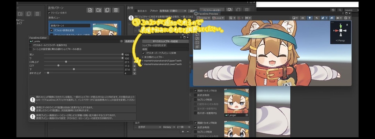This screenshot has width=375, height=139.
Task: Click the leftmost panel's add folder icon
Action: (x=20, y=14)
